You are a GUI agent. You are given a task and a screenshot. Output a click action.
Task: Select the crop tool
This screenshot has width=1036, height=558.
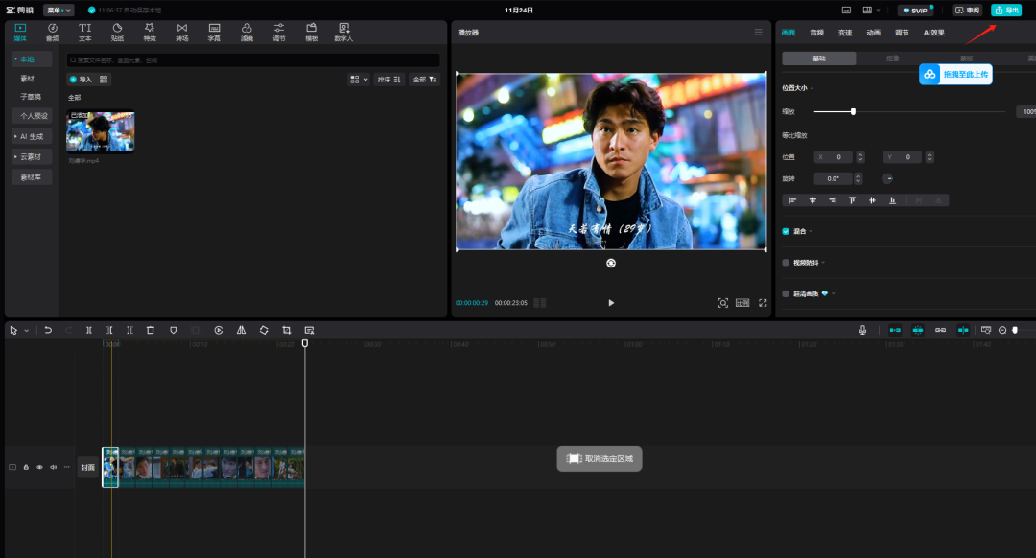click(286, 330)
